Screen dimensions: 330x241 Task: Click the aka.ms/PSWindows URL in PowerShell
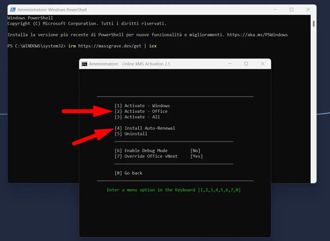pos(257,35)
